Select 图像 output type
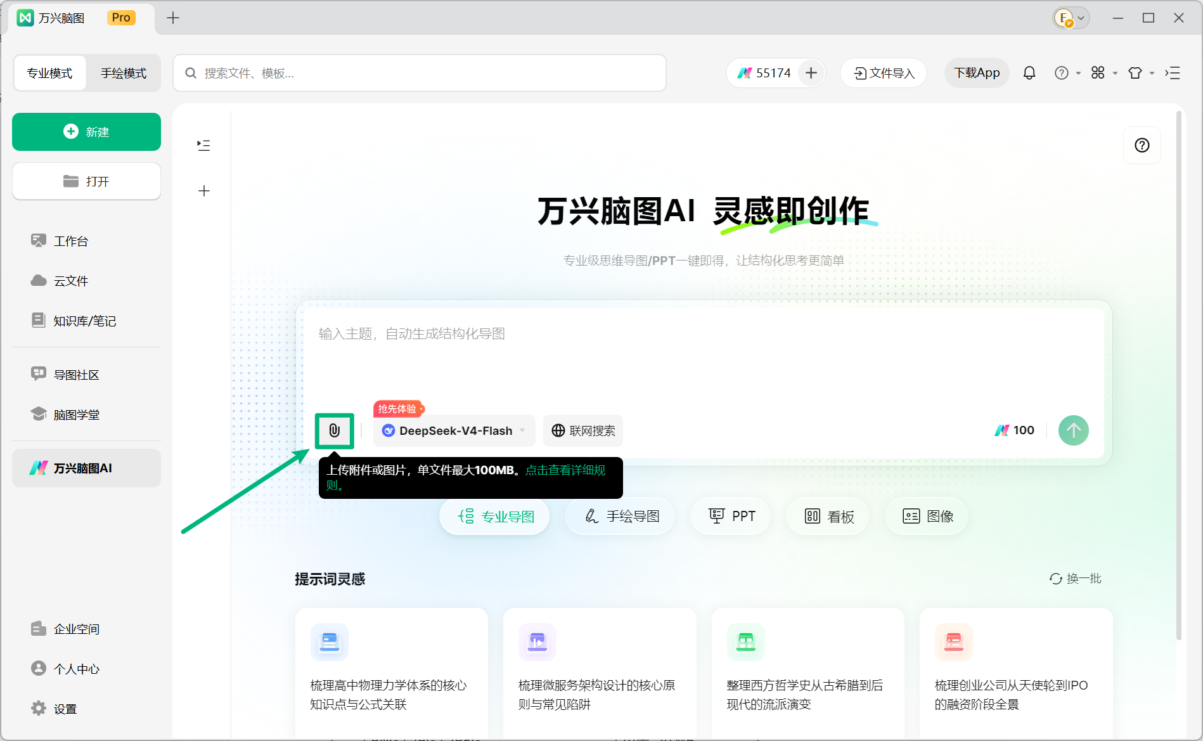 point(928,516)
